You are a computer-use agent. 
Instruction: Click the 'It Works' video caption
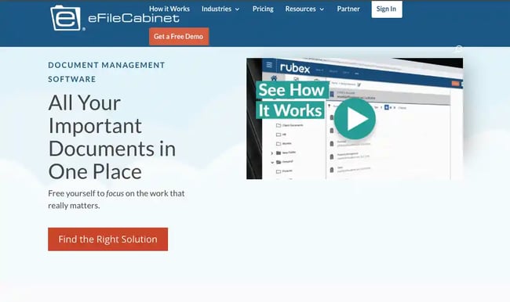coord(290,110)
